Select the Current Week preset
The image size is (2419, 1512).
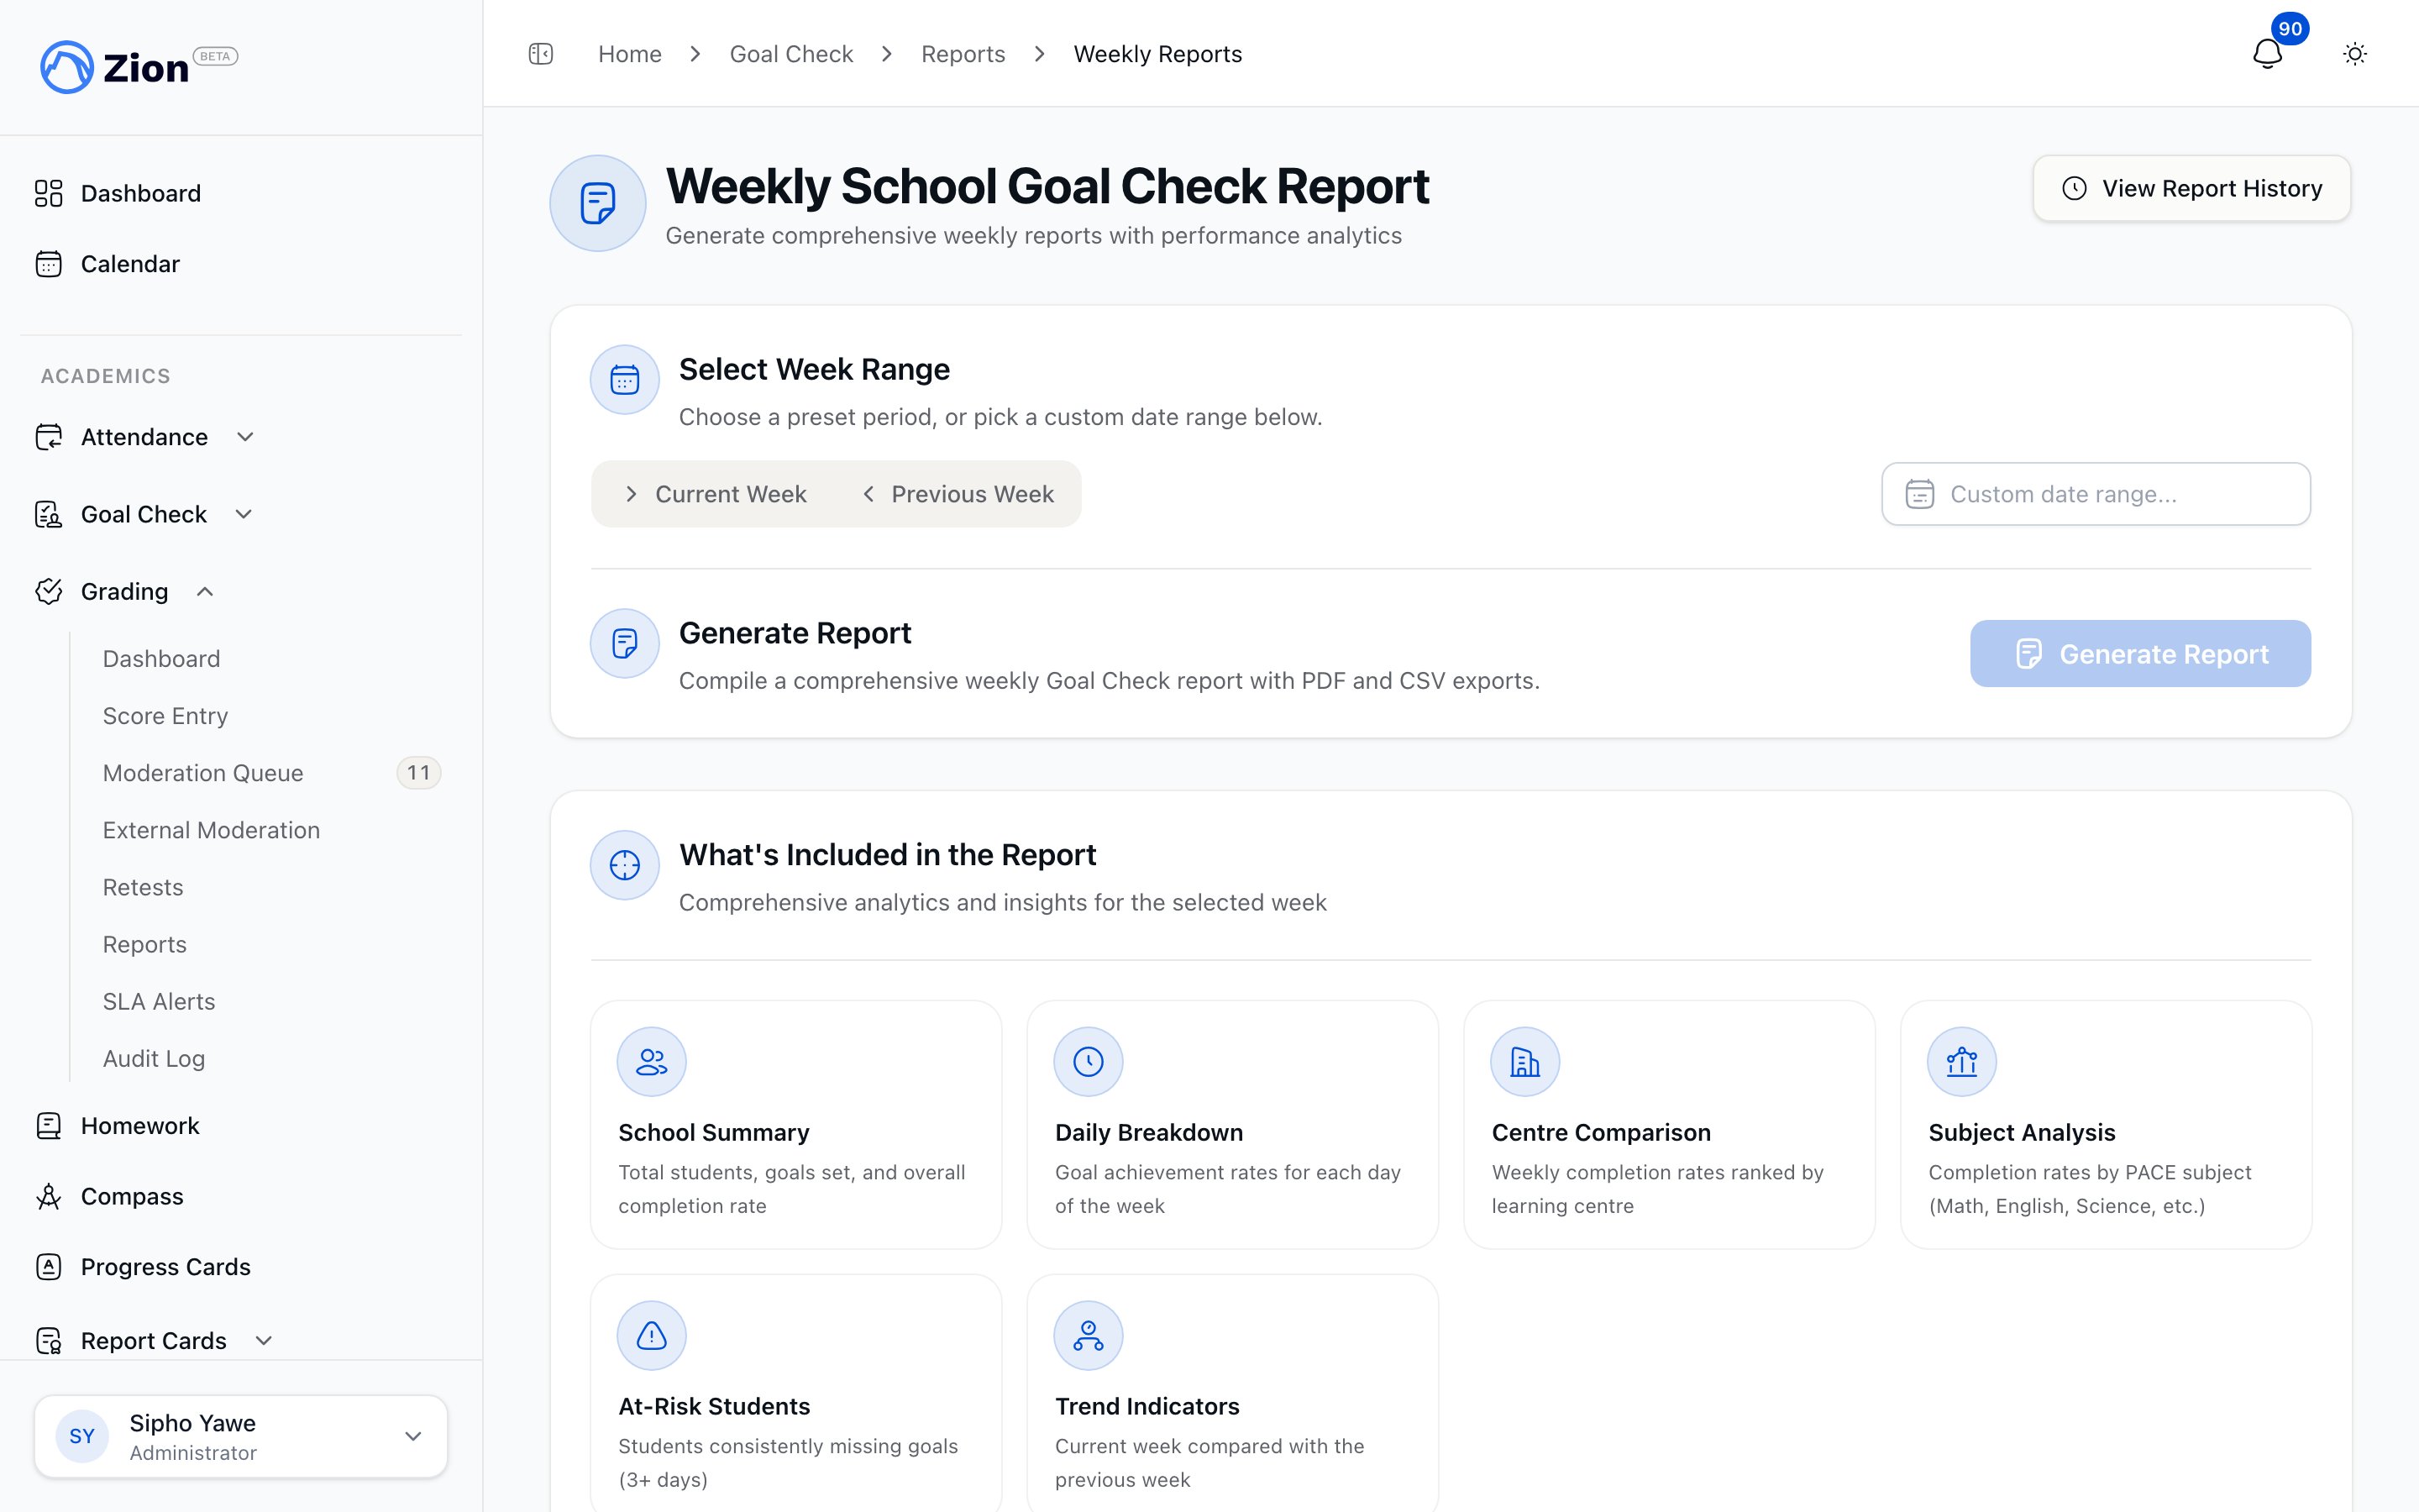click(716, 494)
